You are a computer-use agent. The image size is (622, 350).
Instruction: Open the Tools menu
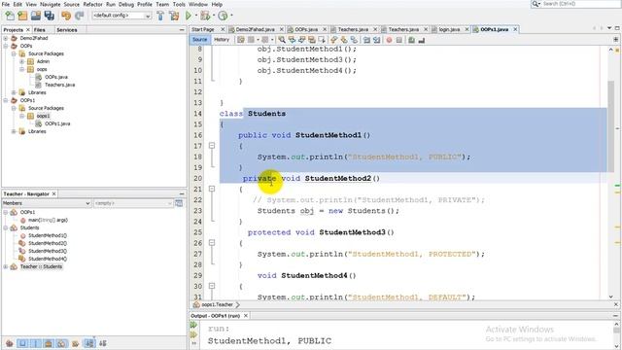[x=179, y=4]
